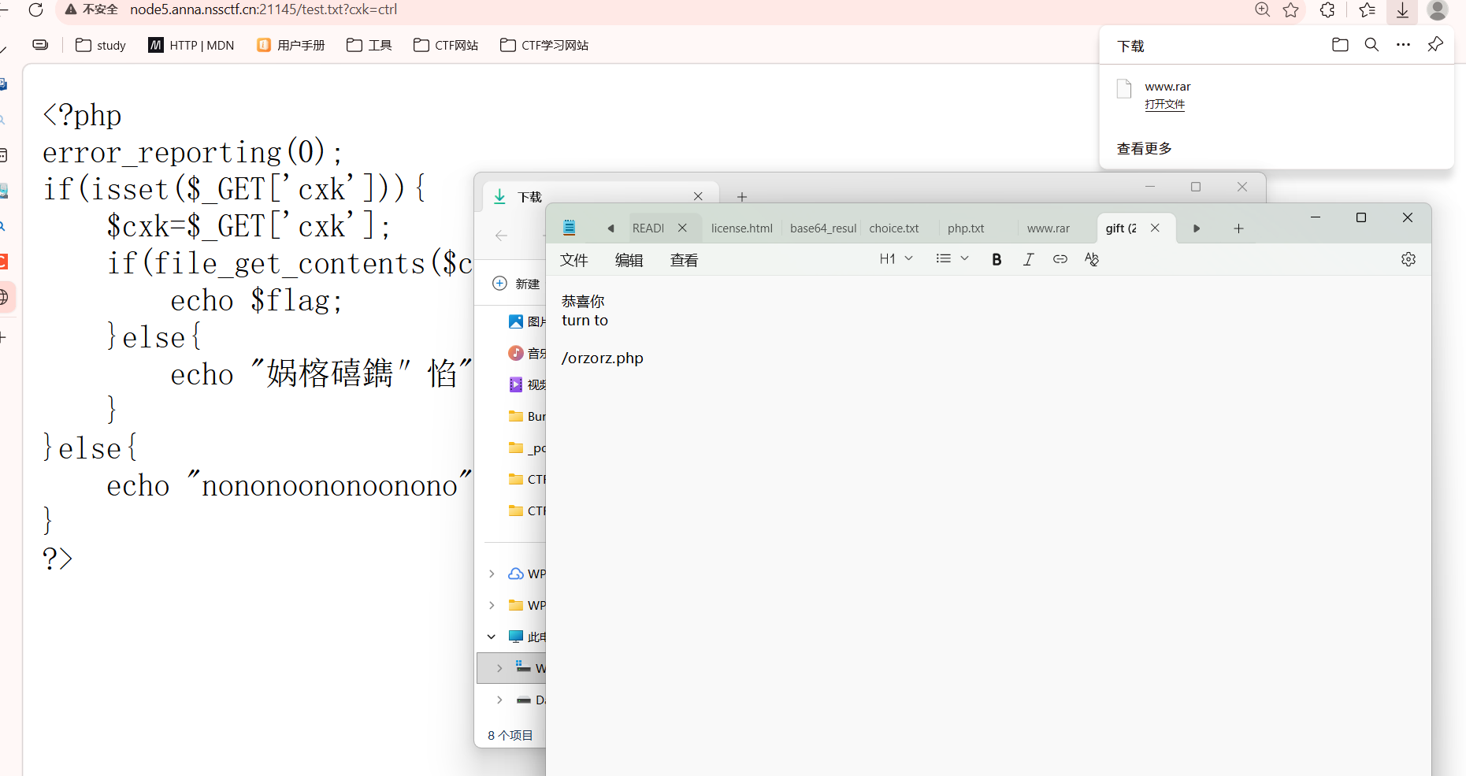Screen dimensions: 1466x776
Task: Open the list style dropdown
Action: [952, 259]
